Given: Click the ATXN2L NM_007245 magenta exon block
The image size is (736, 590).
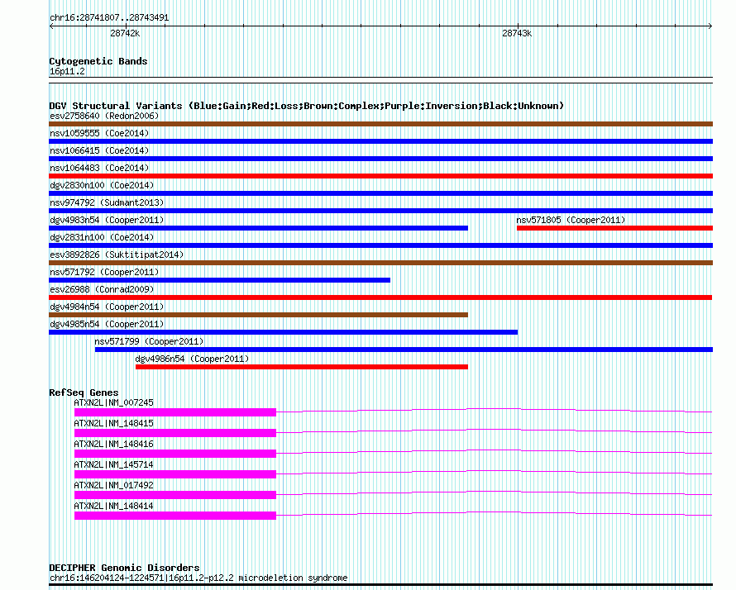Looking at the screenshot, I should [175, 412].
